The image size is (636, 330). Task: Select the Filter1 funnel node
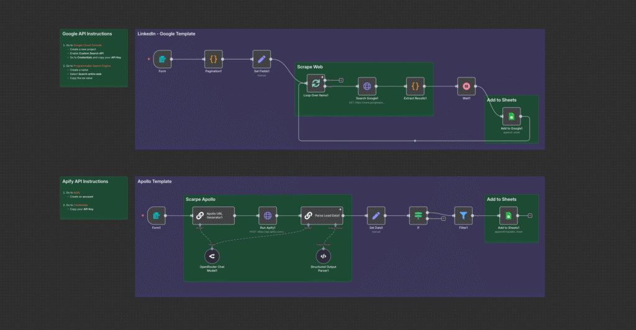(463, 215)
